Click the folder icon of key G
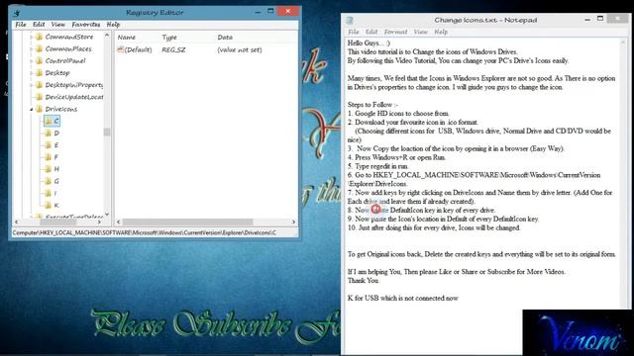 (49, 181)
